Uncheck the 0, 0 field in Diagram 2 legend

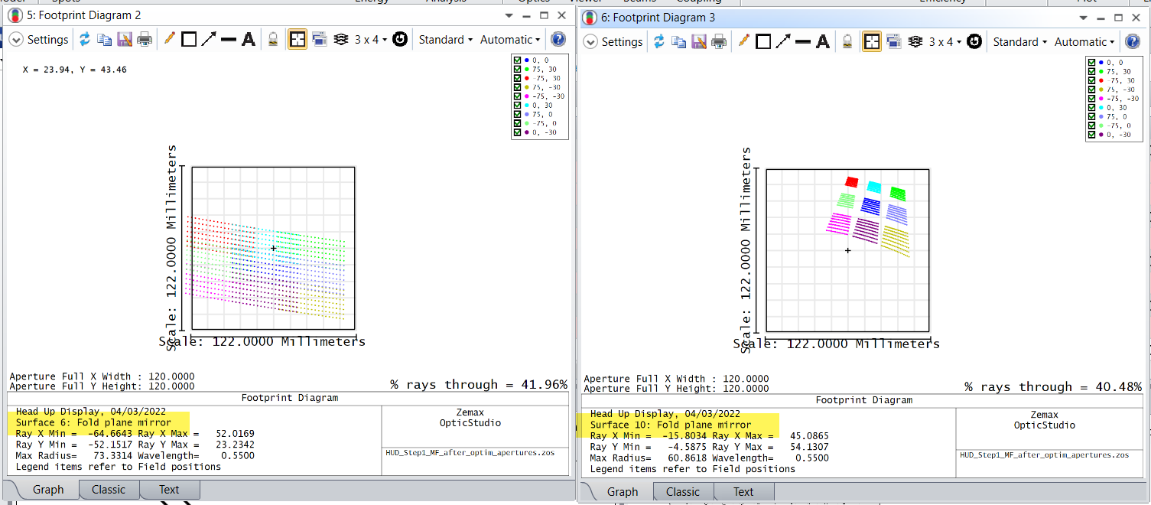coord(518,60)
